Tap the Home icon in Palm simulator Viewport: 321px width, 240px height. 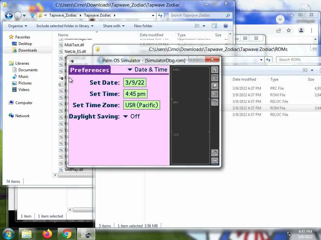click(214, 70)
